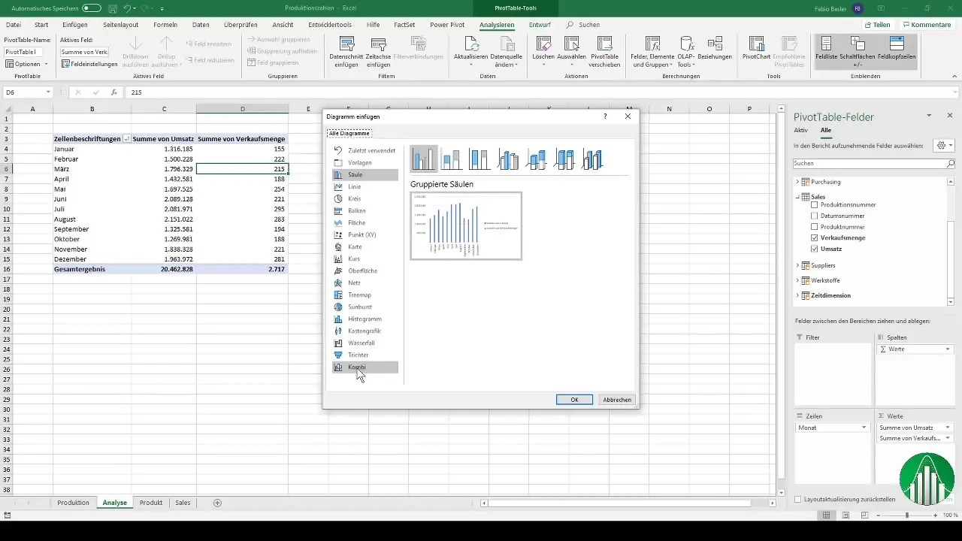Open Zuletzt verwendet chart list

[x=365, y=150]
